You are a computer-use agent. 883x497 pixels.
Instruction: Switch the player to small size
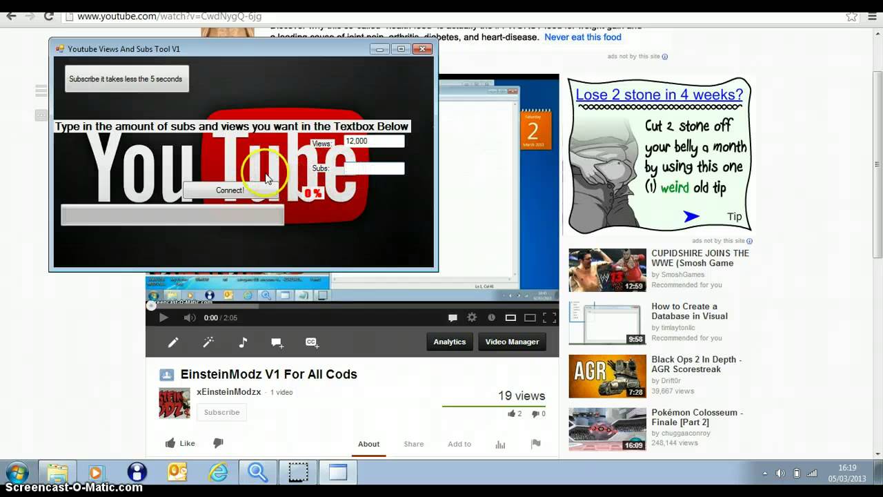(510, 318)
